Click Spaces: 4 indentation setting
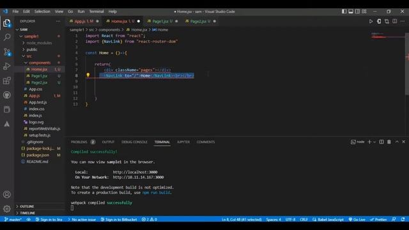 pyautogui.click(x=274, y=219)
